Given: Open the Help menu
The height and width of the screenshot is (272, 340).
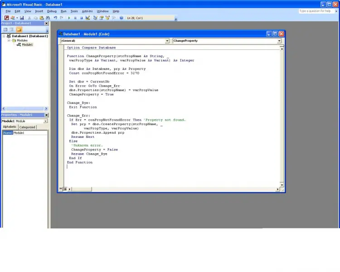Looking at the screenshot, I should click(x=116, y=11).
